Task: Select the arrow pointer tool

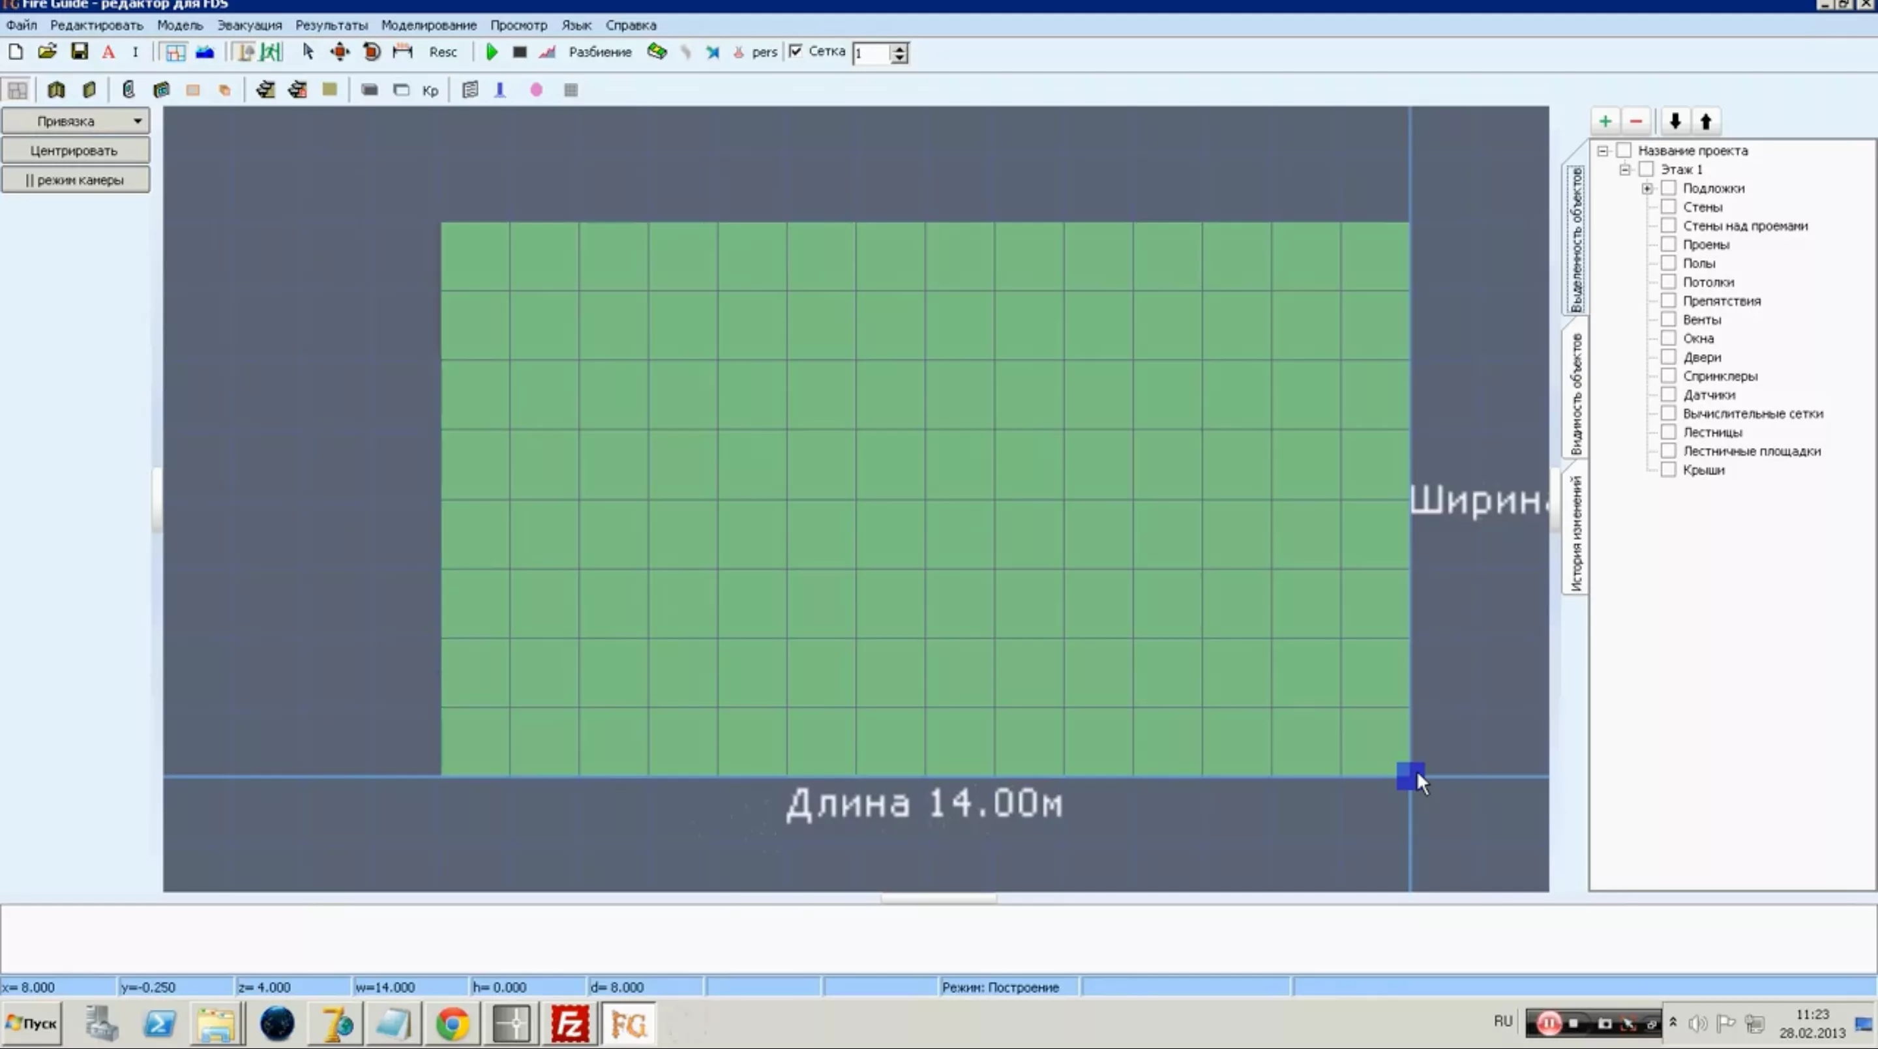Action: click(x=307, y=52)
